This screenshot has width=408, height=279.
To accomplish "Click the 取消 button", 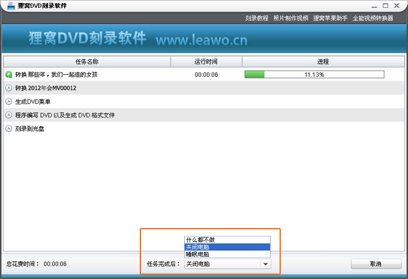I will [376, 264].
